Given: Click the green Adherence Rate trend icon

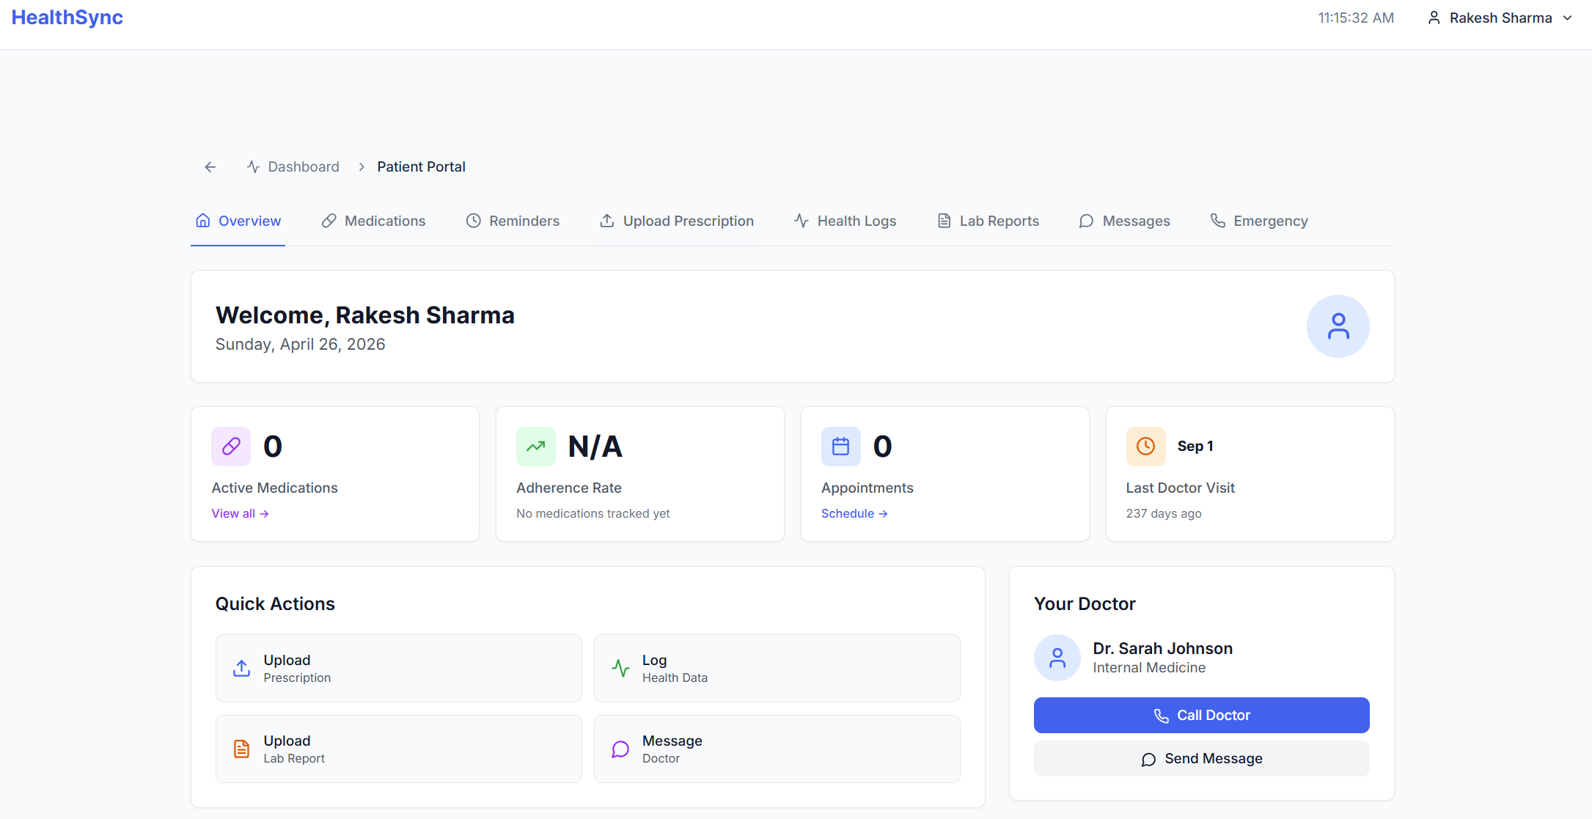Looking at the screenshot, I should point(536,447).
